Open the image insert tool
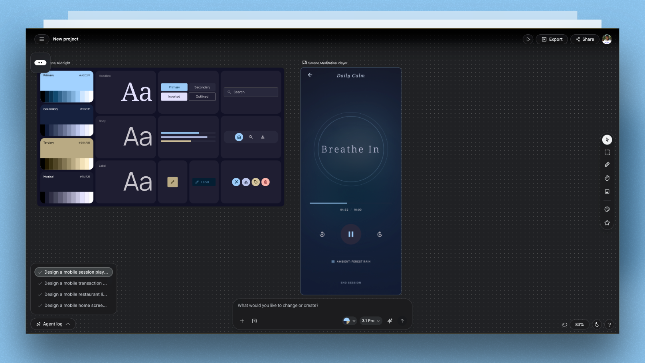Image resolution: width=645 pixels, height=363 pixels. 607,191
